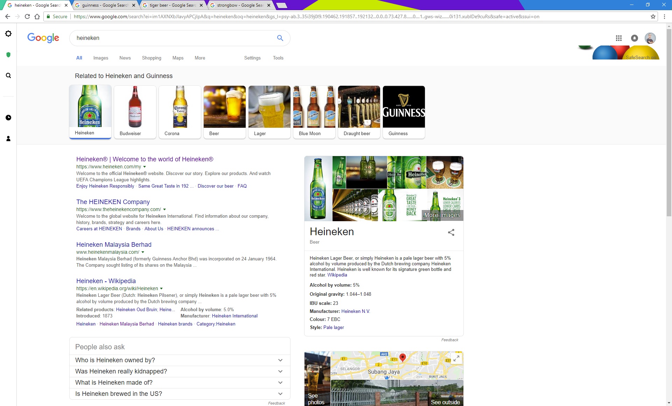The height and width of the screenshot is (406, 672).
Task: Click the sidebar search magnifier icon
Action: point(8,76)
